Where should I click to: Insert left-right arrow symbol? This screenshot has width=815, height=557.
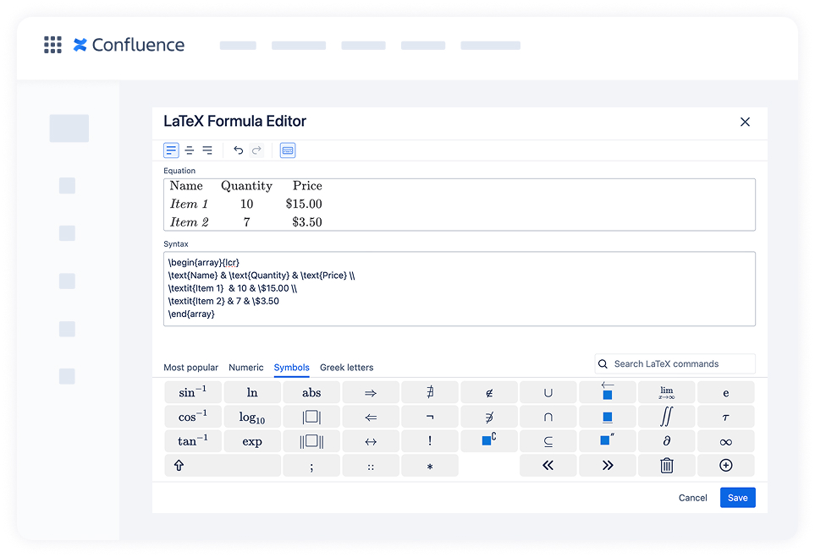click(x=371, y=441)
